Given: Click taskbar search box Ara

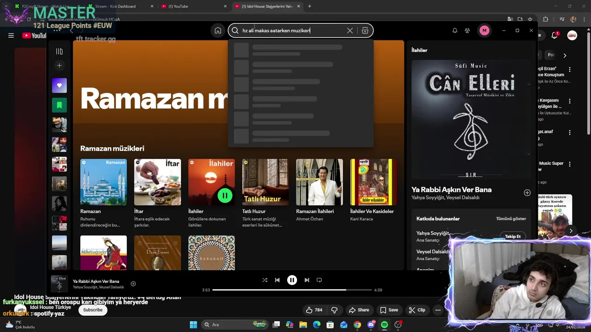Looking at the screenshot, I should [x=235, y=325].
